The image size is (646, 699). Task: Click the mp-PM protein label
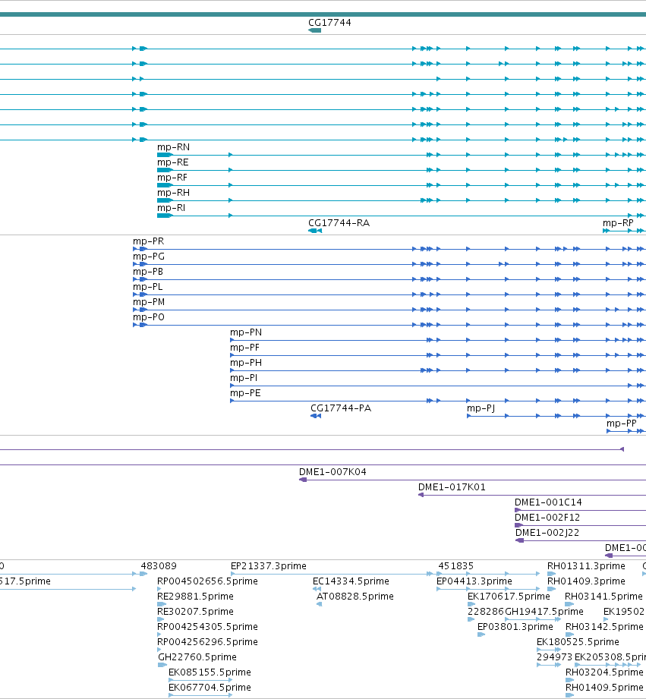(x=149, y=302)
